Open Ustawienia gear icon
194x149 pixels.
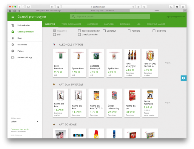click(13, 44)
